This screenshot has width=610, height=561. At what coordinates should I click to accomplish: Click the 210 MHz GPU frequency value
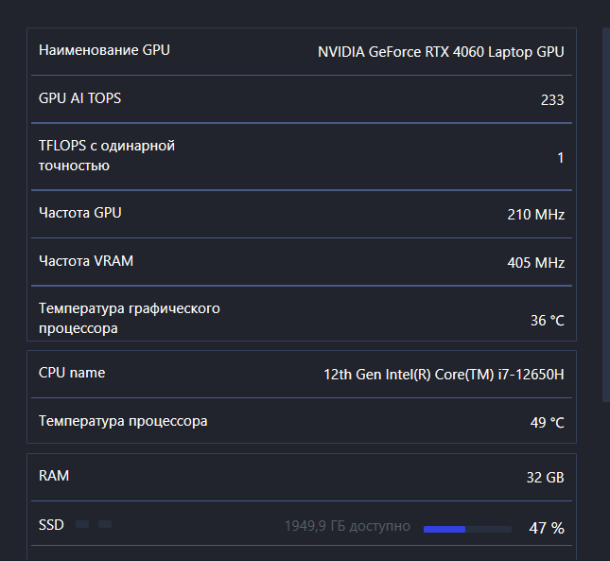click(x=535, y=215)
